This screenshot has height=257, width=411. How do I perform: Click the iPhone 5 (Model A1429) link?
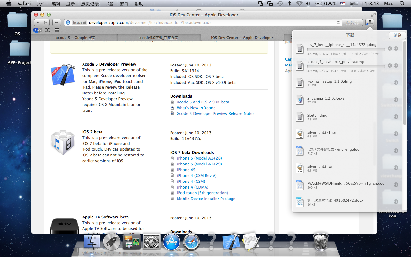pos(199,164)
